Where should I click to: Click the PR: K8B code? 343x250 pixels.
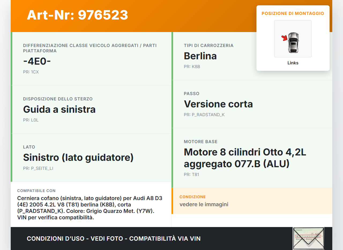pos(192,67)
